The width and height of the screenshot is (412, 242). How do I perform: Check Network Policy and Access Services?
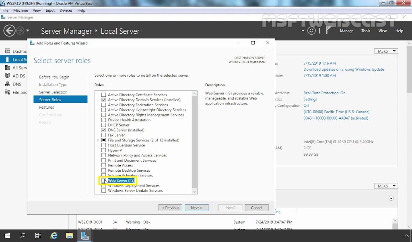pyautogui.click(x=104, y=155)
